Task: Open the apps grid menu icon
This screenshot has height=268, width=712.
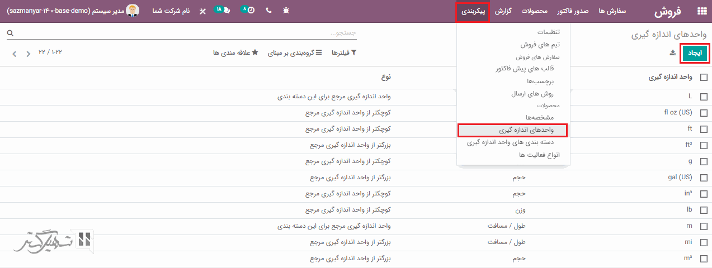Action: [701, 11]
